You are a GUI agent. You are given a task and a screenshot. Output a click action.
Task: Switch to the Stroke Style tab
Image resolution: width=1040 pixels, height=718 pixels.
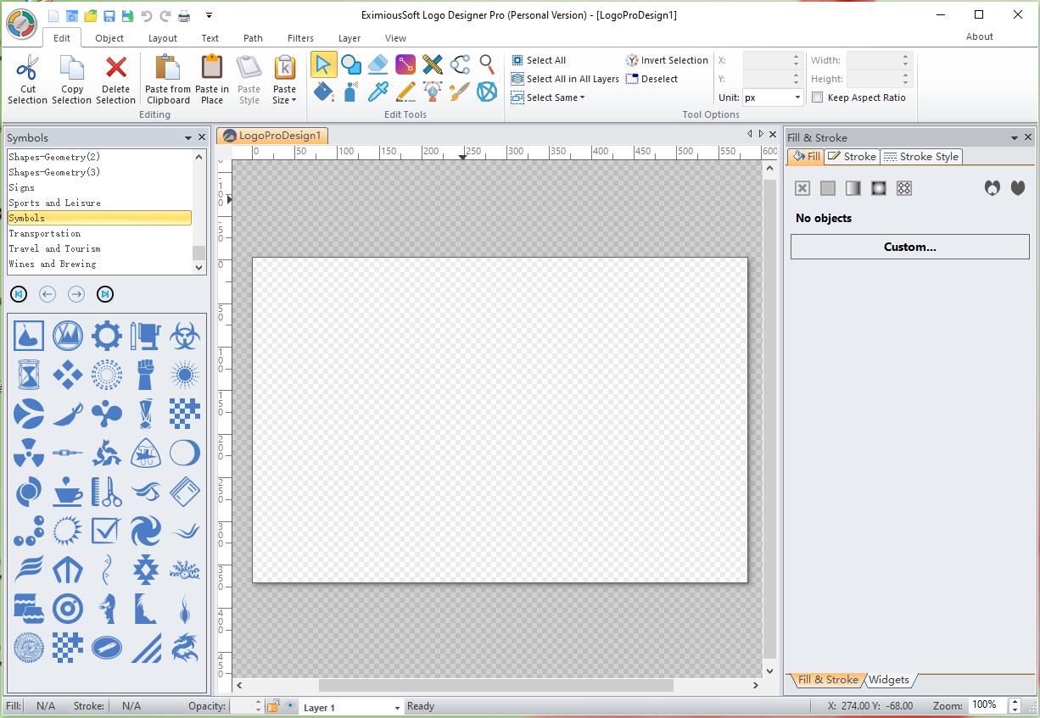(921, 157)
